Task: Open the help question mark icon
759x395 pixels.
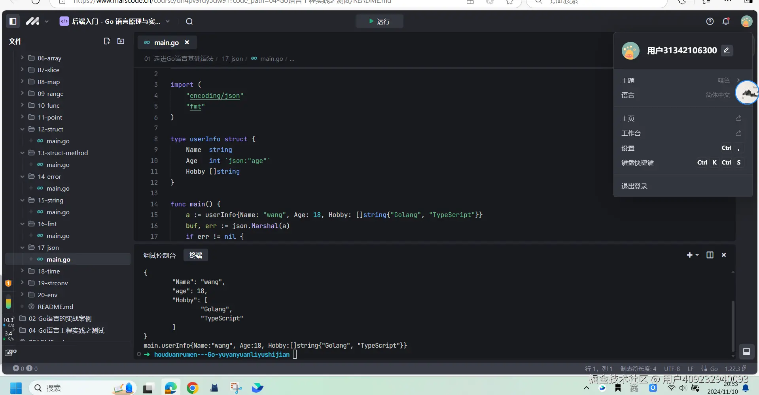Action: (710, 21)
